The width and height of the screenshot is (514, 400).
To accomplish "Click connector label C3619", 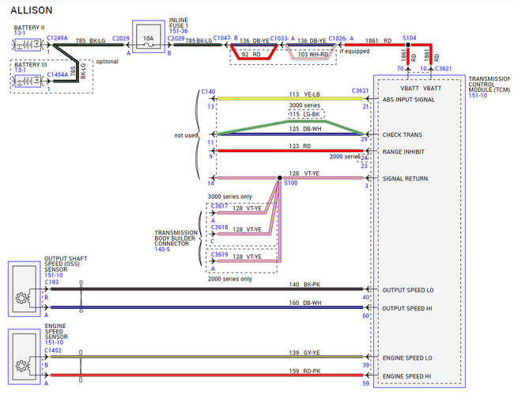I will 219,254.
